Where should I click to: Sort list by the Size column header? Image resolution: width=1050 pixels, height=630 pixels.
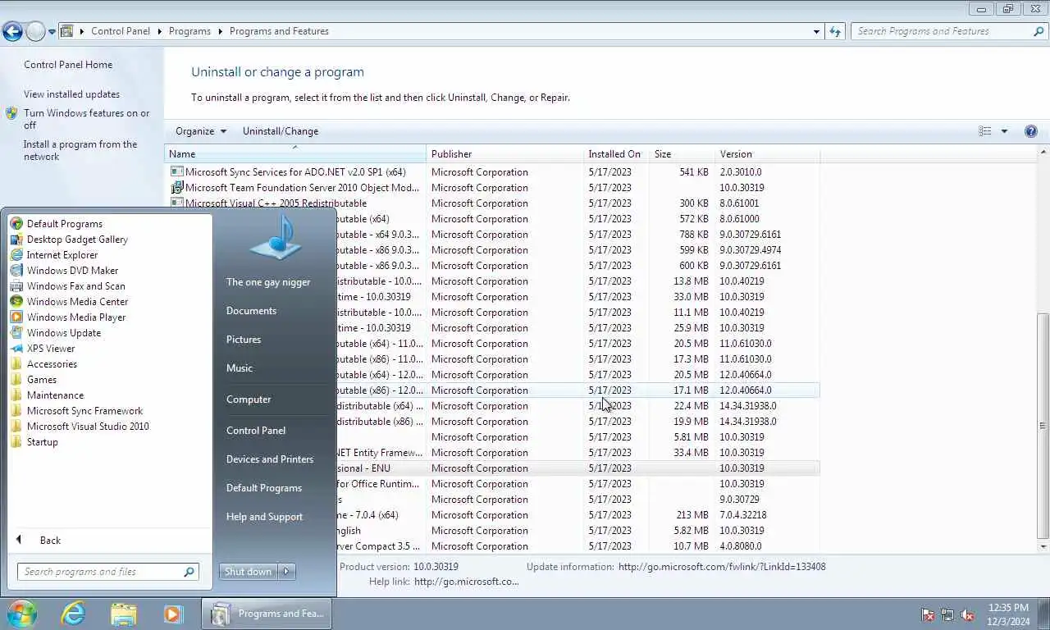682,154
